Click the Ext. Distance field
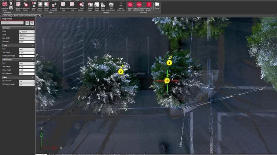 (x=27, y=74)
